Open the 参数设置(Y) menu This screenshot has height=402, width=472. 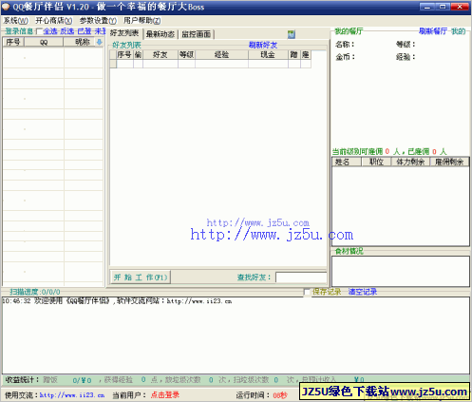point(98,21)
